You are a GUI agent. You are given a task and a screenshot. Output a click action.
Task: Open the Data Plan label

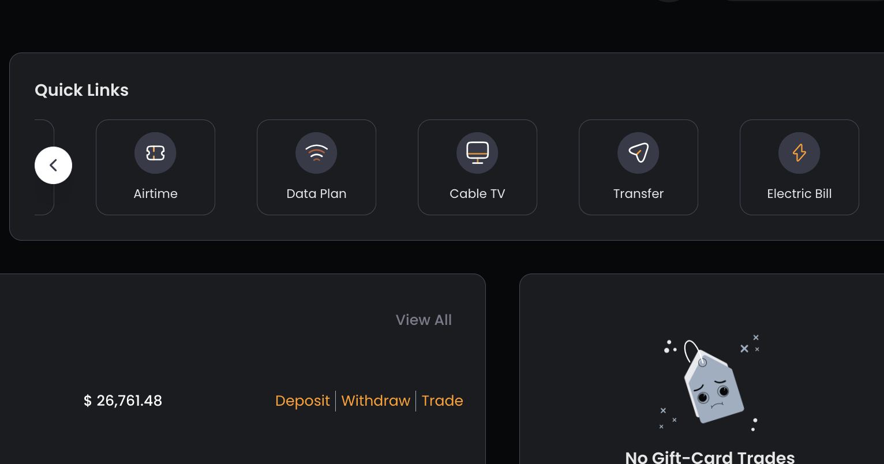316,194
